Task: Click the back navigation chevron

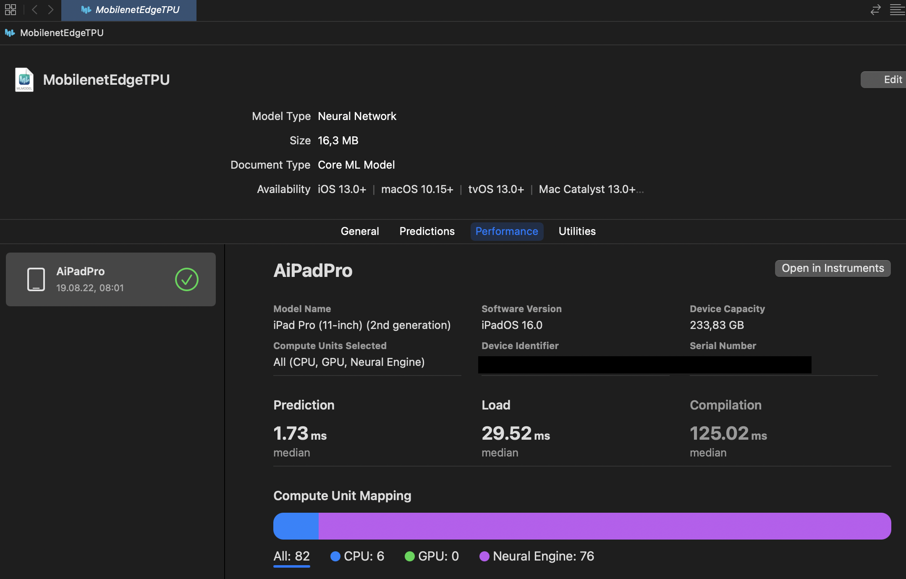Action: (x=35, y=10)
